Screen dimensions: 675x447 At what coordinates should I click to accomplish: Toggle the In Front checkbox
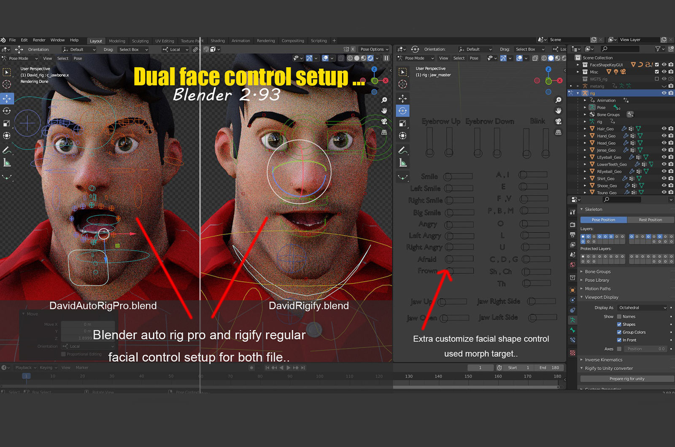(619, 340)
